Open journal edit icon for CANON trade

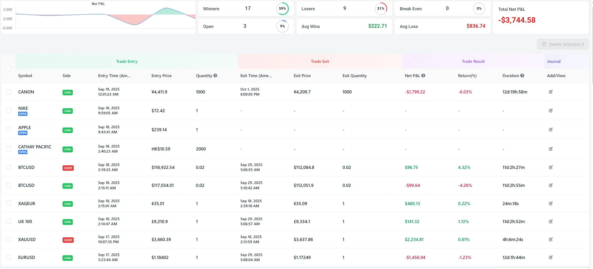tap(551, 92)
